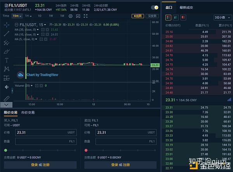
Task: Hide the MA 30 indicator
Action: 43,30
